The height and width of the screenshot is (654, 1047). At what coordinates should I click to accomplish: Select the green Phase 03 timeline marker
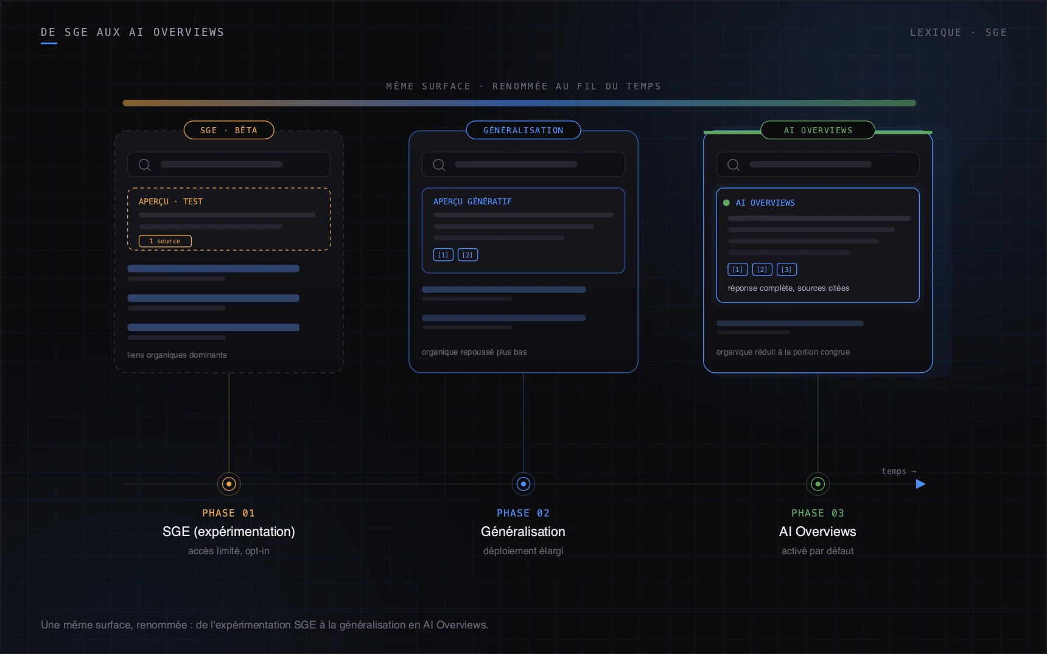point(818,484)
